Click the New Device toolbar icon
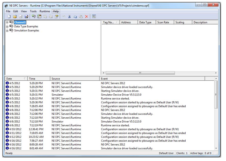The height and width of the screenshot is (161, 226). pos(39,17)
